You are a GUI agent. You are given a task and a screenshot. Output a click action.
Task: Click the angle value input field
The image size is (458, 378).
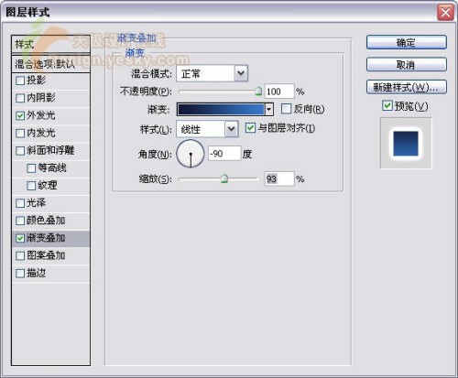[x=224, y=154]
